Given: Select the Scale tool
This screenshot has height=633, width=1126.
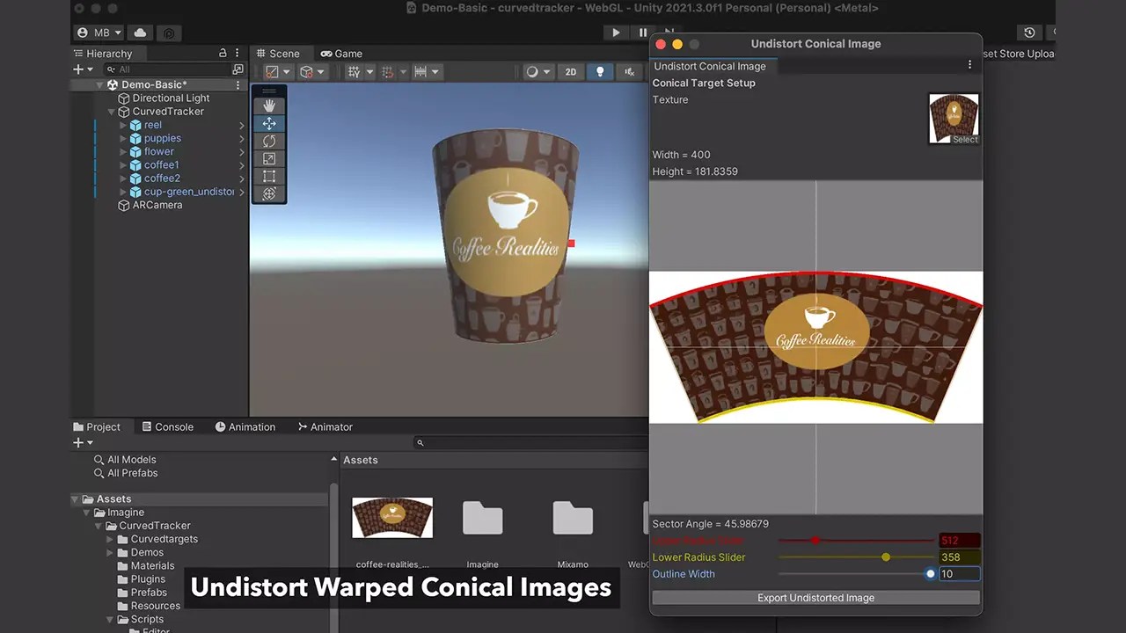Looking at the screenshot, I should coord(269,158).
